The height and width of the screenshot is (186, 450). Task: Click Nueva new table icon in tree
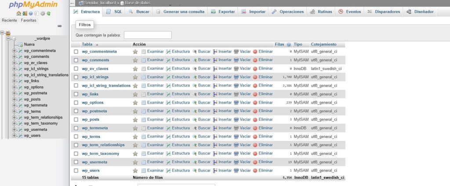pyautogui.click(x=20, y=45)
